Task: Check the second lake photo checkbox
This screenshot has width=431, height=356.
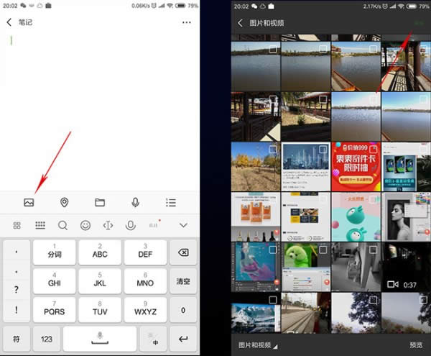Action: tap(323, 49)
